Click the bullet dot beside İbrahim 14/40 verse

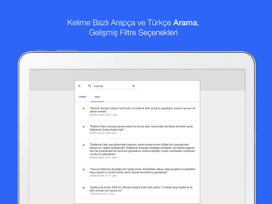83,127
